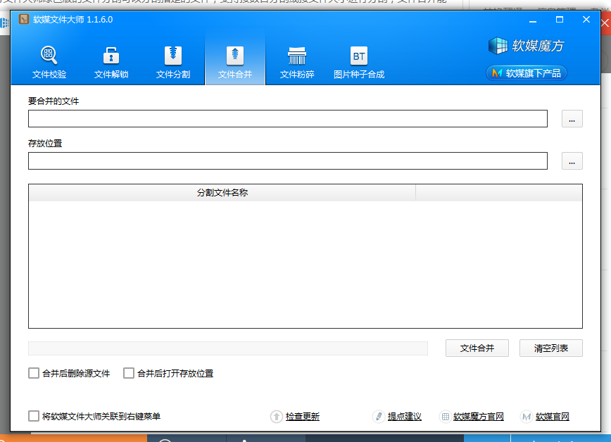611x442 pixels.
Task: Open the 文件解锁 file unlock tool
Action: (x=111, y=62)
